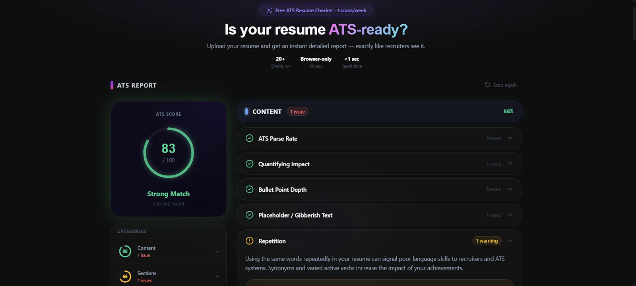Image resolution: width=636 pixels, height=286 pixels.
Task: Click the Quantifying Impact row title
Action: pos(284,164)
